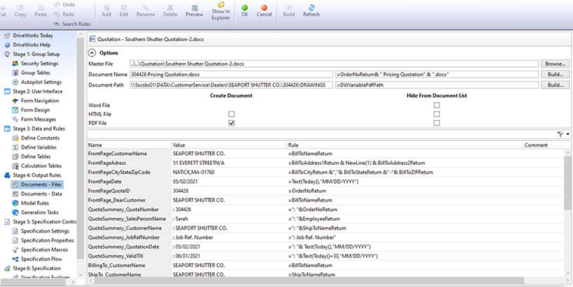The width and height of the screenshot is (573, 287).
Task: Select Stage 1: Group Setup
Action: pos(36,54)
